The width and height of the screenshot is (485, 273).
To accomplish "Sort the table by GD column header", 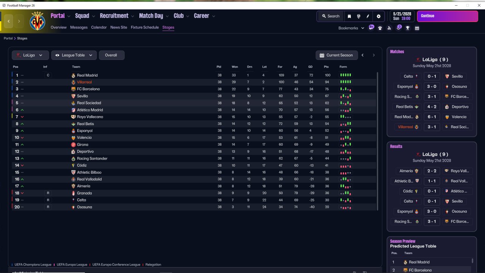I will [x=310, y=67].
